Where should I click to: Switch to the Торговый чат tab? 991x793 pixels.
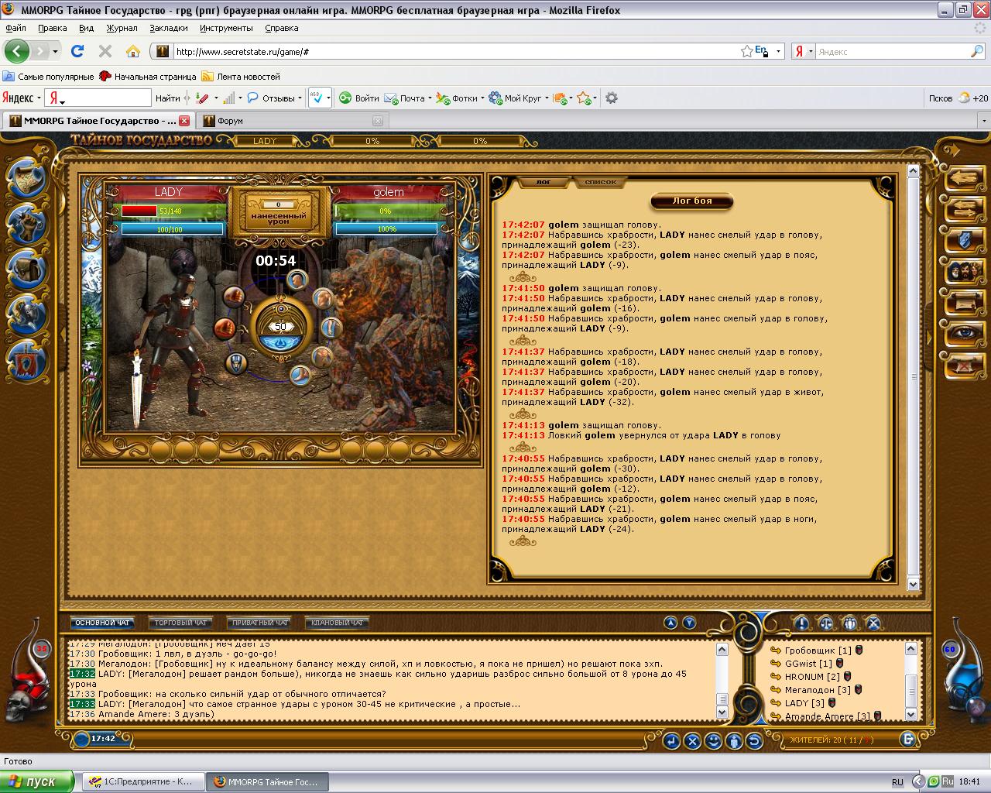tap(181, 623)
